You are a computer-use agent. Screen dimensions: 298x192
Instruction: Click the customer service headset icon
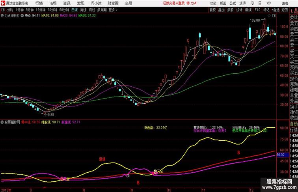(252, 3)
